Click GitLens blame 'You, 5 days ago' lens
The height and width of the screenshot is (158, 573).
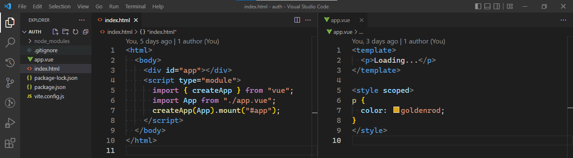148,41
